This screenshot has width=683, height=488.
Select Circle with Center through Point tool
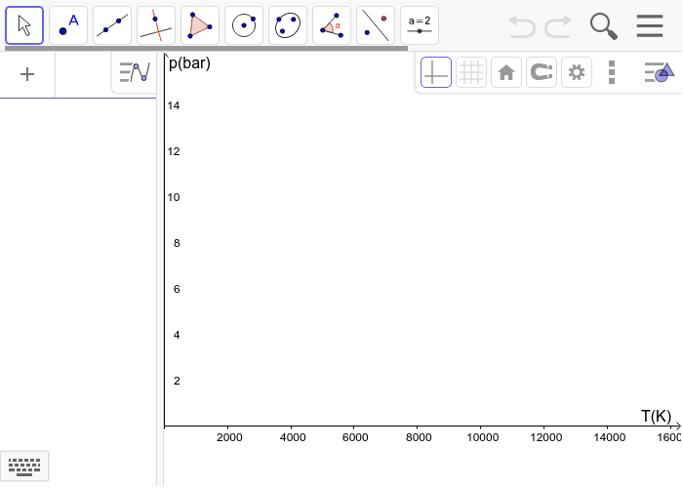click(244, 25)
